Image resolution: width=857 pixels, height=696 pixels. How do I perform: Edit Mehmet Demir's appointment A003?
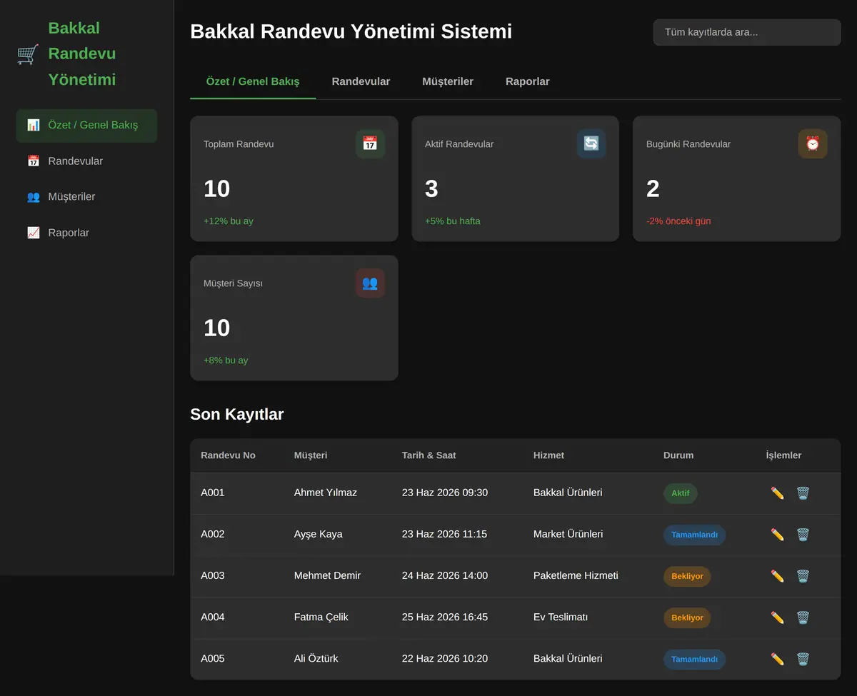(778, 576)
